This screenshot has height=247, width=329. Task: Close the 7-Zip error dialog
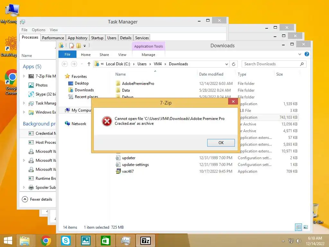tap(233, 101)
